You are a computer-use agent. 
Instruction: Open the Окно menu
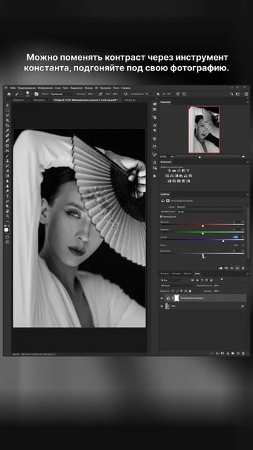[116, 88]
